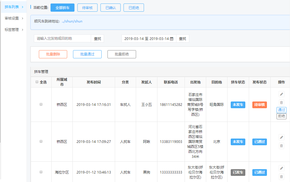
Task: Click trash icon for 阿啾 row
Action: [281, 146]
